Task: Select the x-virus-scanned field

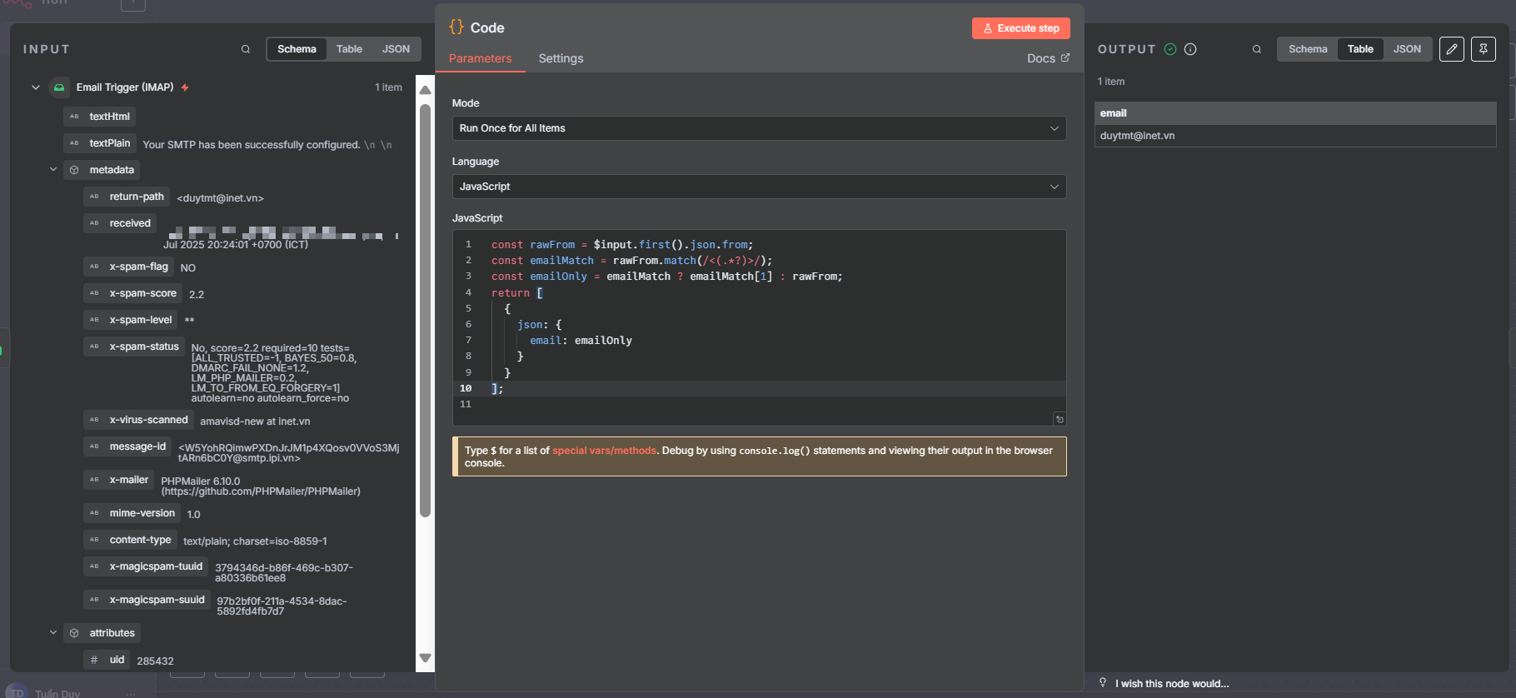Action: click(x=138, y=420)
